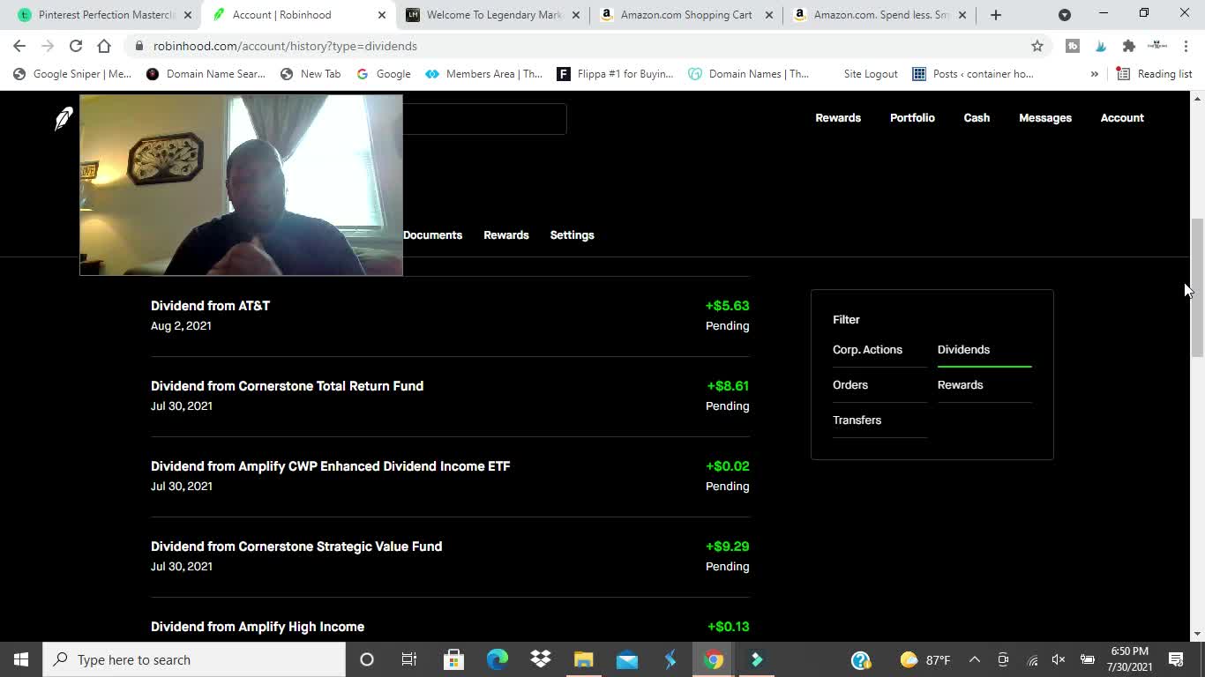Open the Filmora taskbar icon
1205x677 pixels.
pos(757,659)
